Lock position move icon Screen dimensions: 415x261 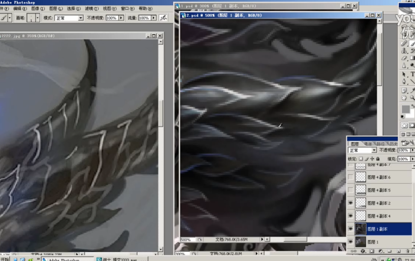pyautogui.click(x=372, y=159)
